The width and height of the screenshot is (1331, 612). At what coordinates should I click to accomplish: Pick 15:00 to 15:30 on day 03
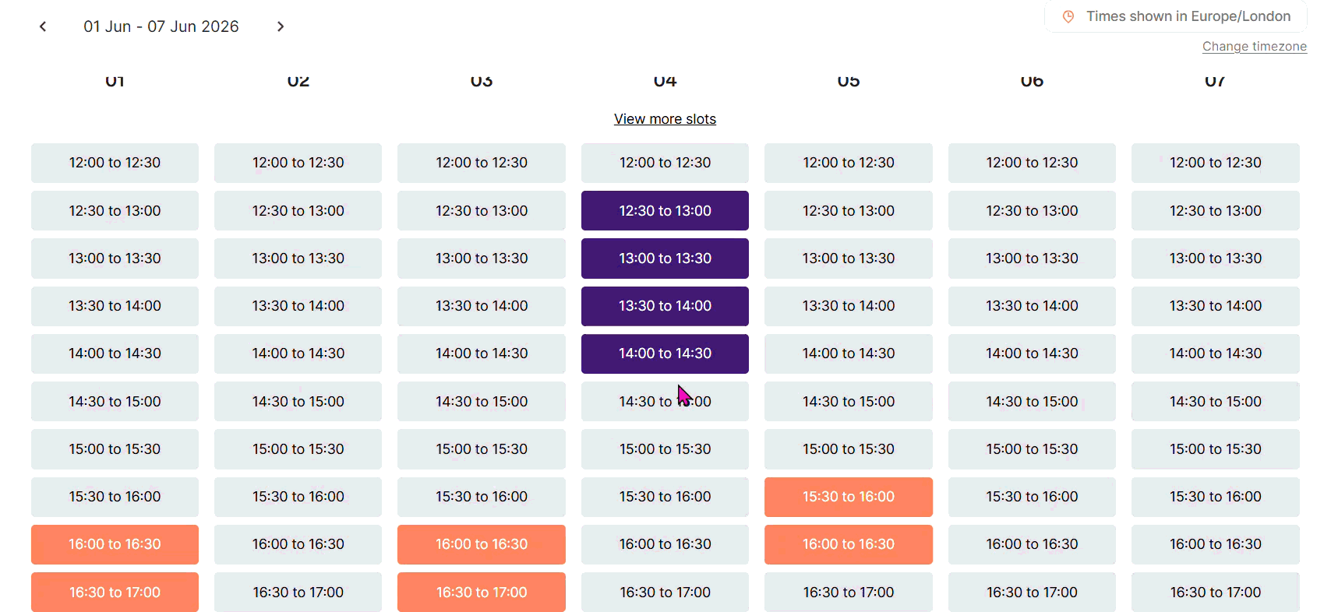click(481, 449)
